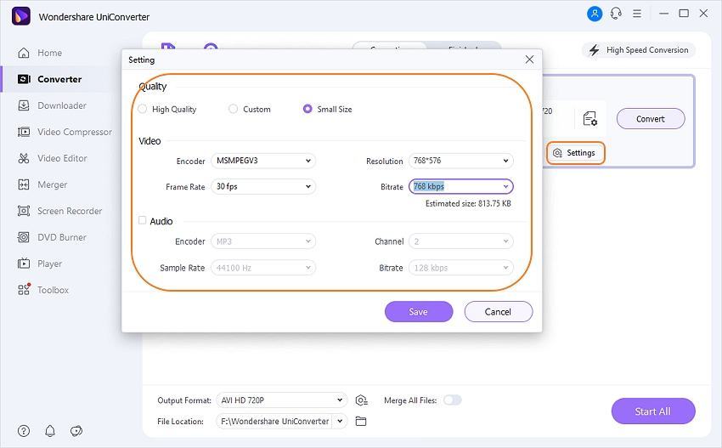The image size is (722, 448).
Task: Click the High Speed Conversion button label
Action: tap(647, 50)
